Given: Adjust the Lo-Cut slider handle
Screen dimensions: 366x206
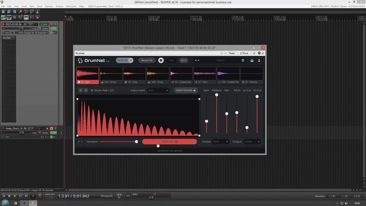Looking at the screenshot, I should (x=246, y=128).
